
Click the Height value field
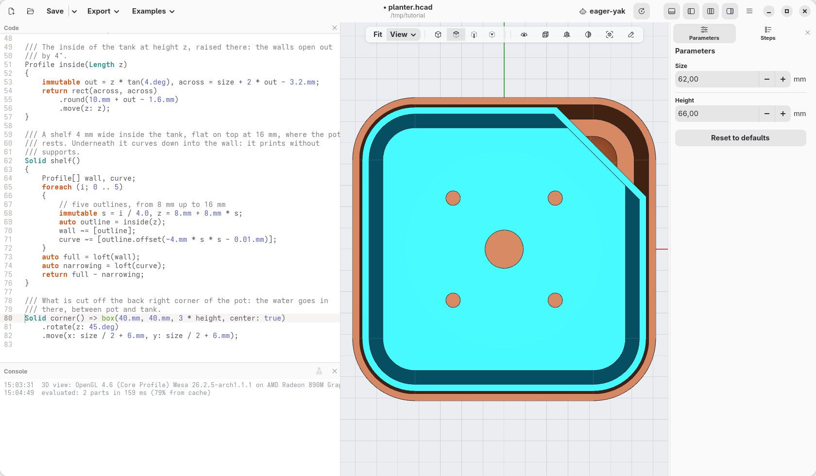(x=717, y=114)
